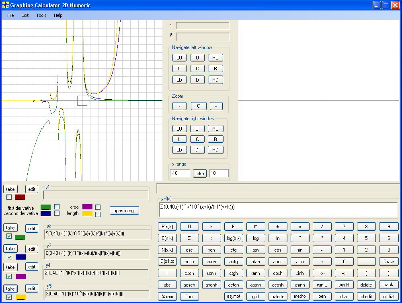Insert the P(n;k) permutation function
Image resolution: width=402 pixels, height=303 pixels.
pyautogui.click(x=167, y=227)
